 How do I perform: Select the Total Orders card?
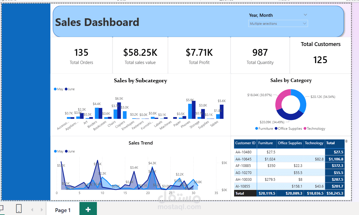tap(81, 55)
